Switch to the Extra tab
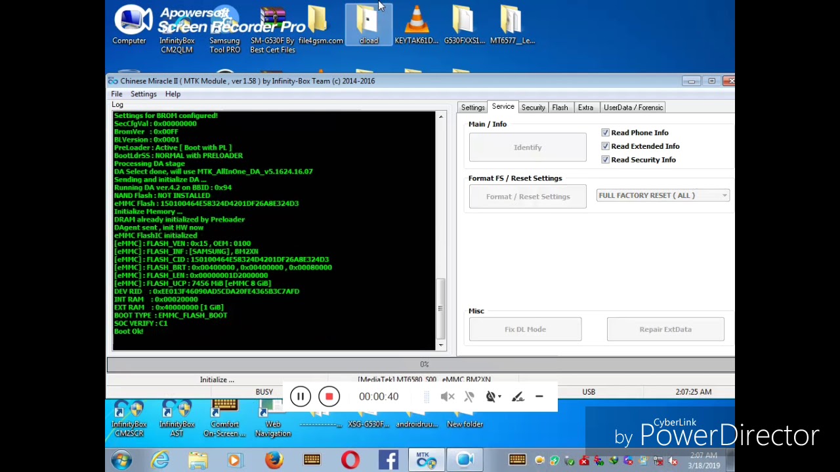This screenshot has height=472, width=840. click(x=585, y=108)
